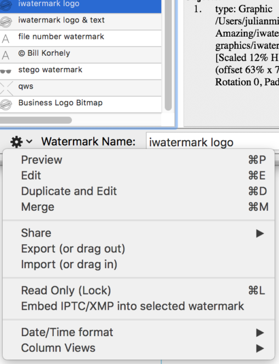Select the 'iwatermark logo' list row

[81, 5]
